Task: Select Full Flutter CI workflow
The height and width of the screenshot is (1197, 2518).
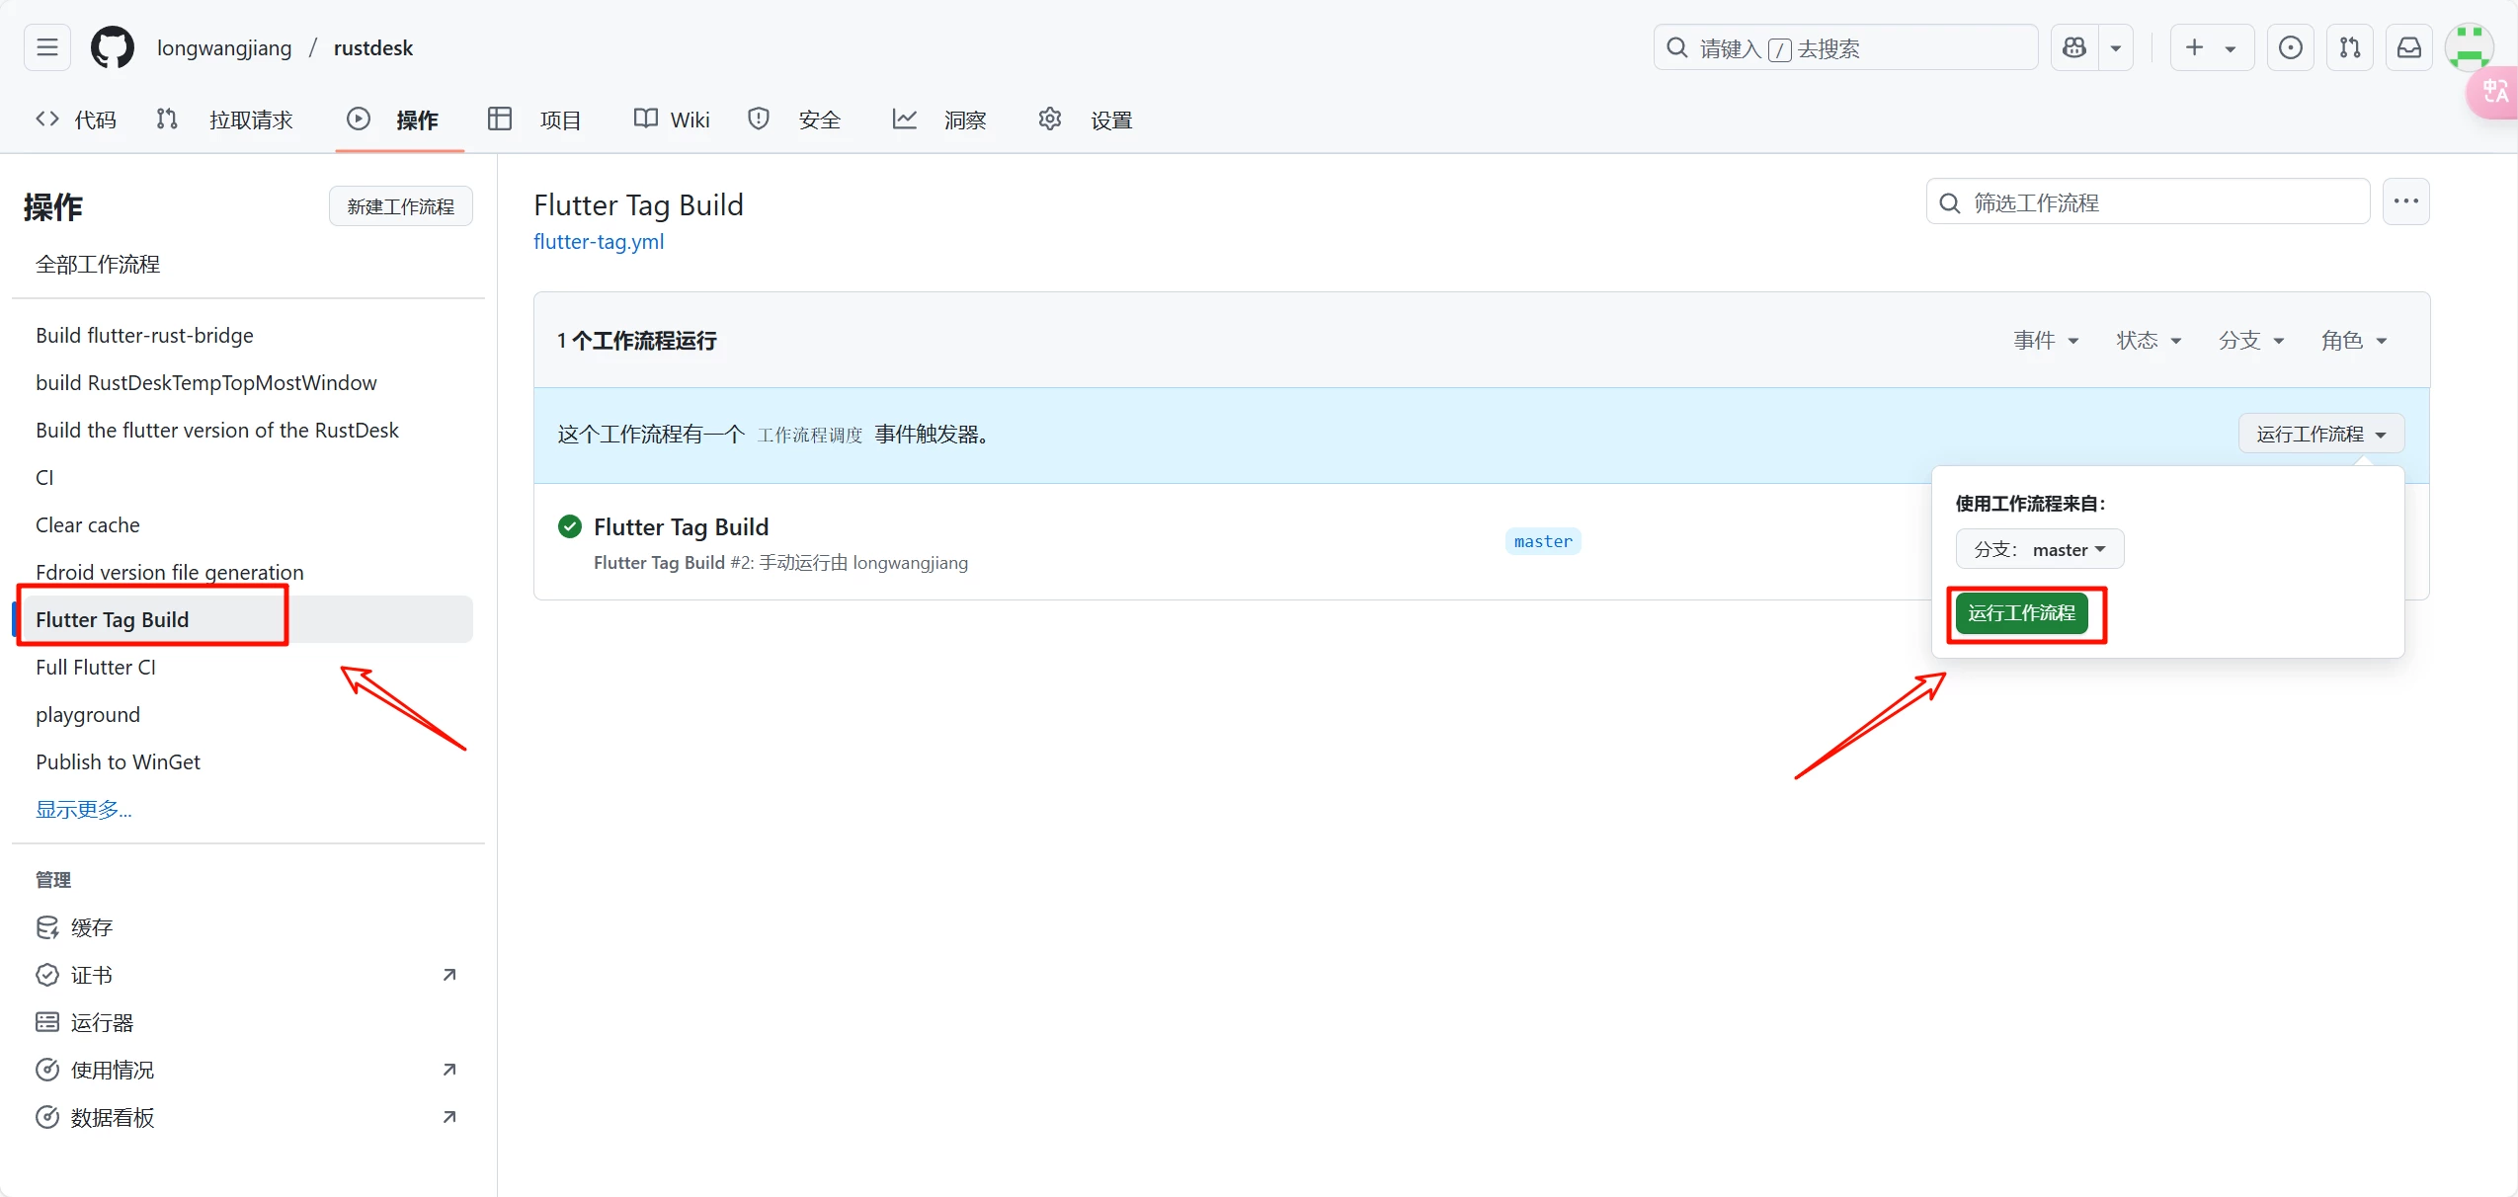Action: [x=96, y=668]
